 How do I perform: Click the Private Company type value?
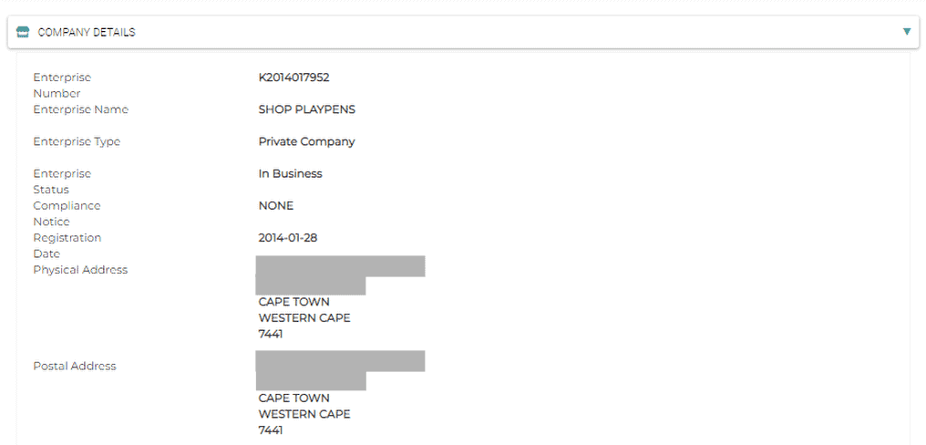306,141
